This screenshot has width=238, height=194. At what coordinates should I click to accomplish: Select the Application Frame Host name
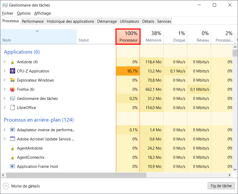pos(38,167)
